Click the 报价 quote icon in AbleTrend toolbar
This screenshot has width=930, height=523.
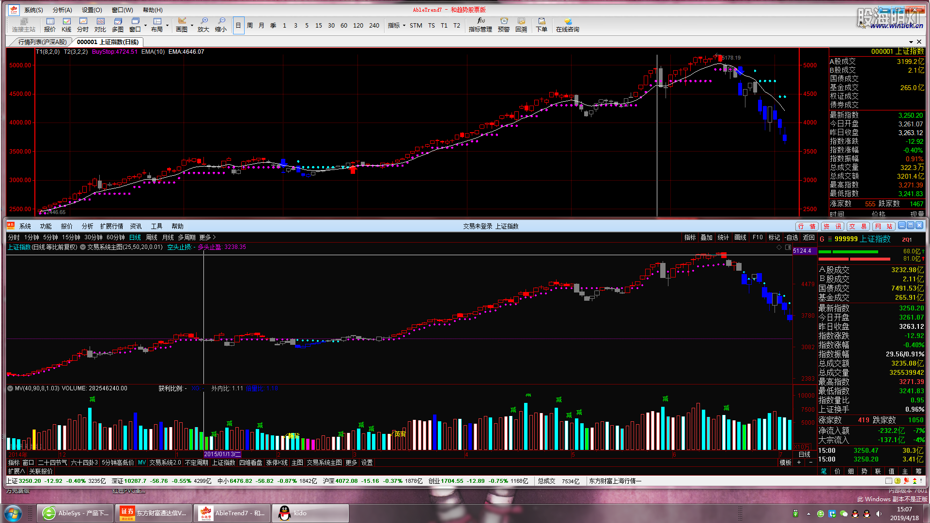click(50, 25)
